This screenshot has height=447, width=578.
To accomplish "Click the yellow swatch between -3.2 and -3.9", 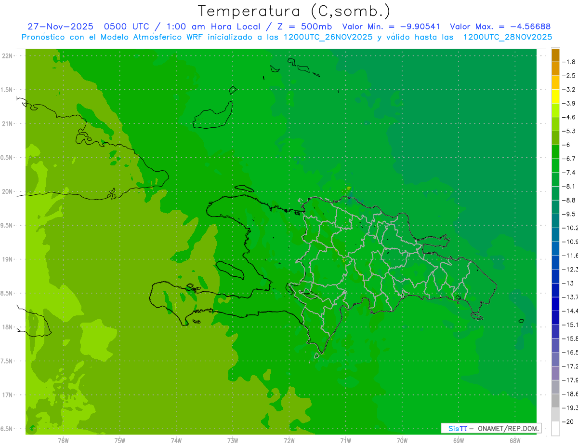I will [x=555, y=96].
